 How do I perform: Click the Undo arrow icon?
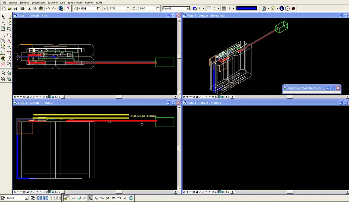48,9
